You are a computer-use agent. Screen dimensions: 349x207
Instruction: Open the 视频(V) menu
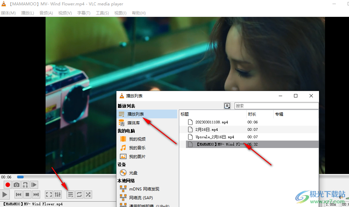pos(65,13)
